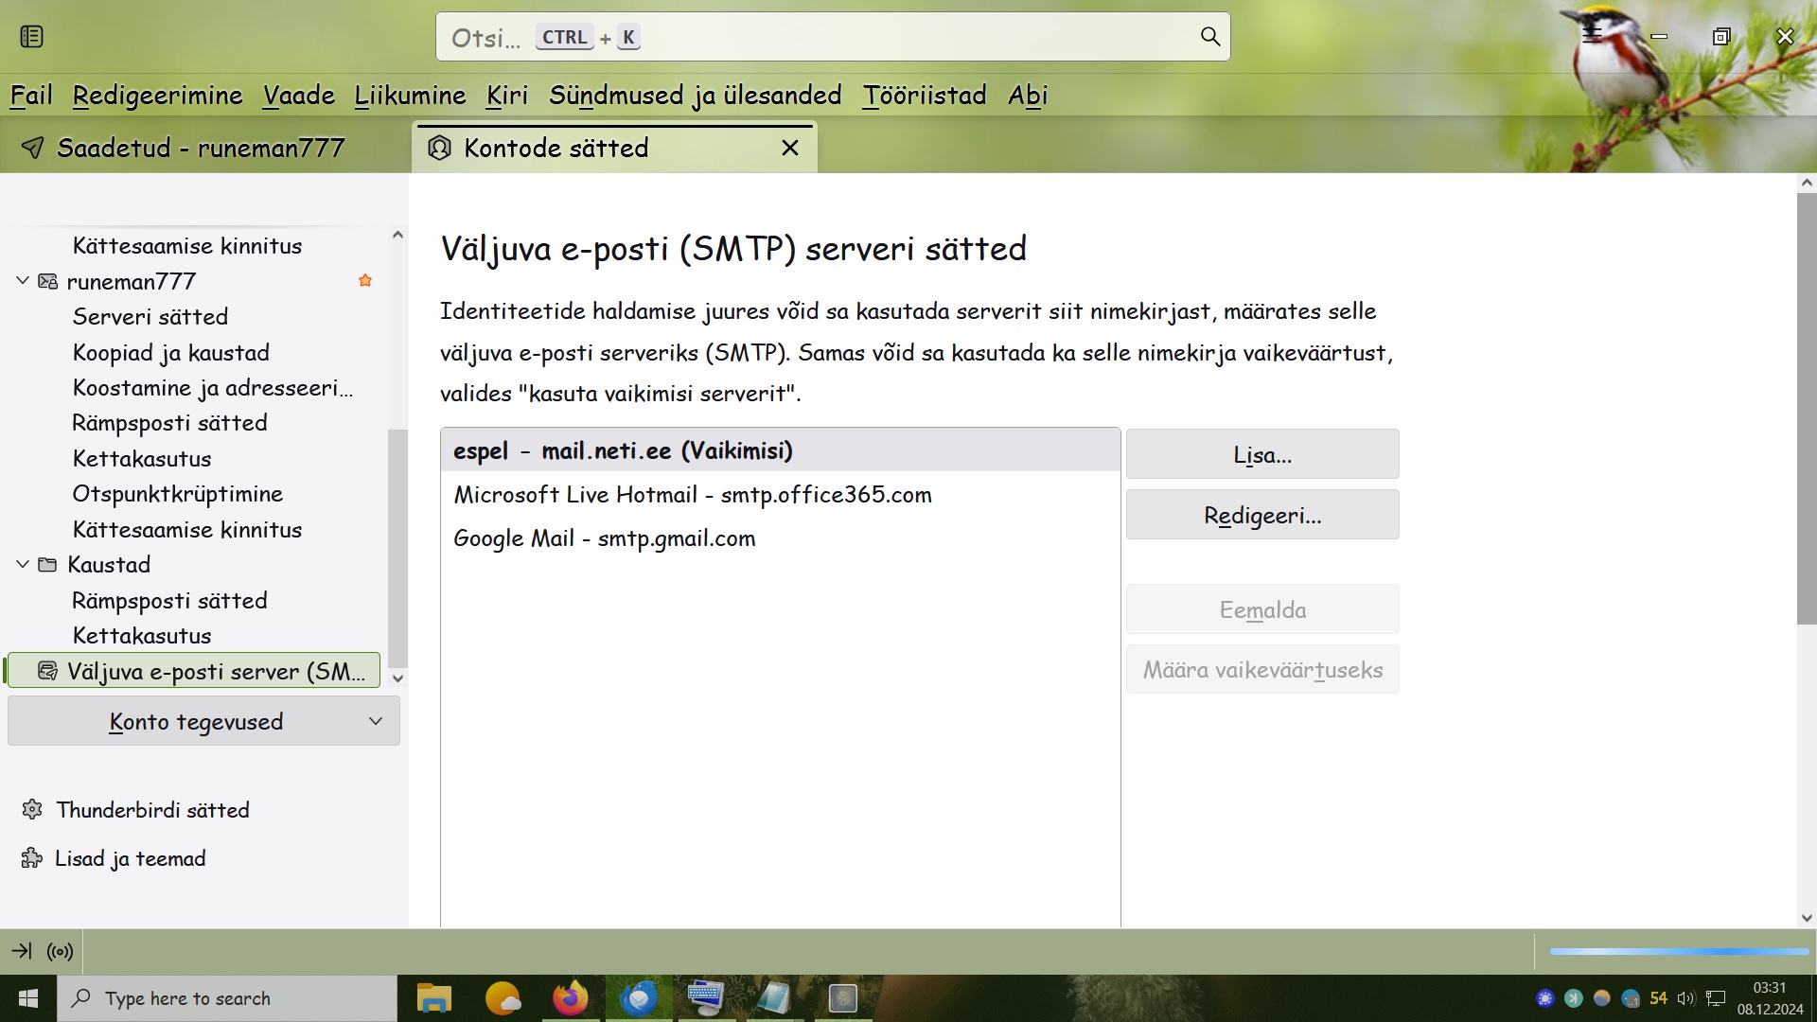
Task: Click Määra vaikeväärtuseks button
Action: coord(1262,669)
